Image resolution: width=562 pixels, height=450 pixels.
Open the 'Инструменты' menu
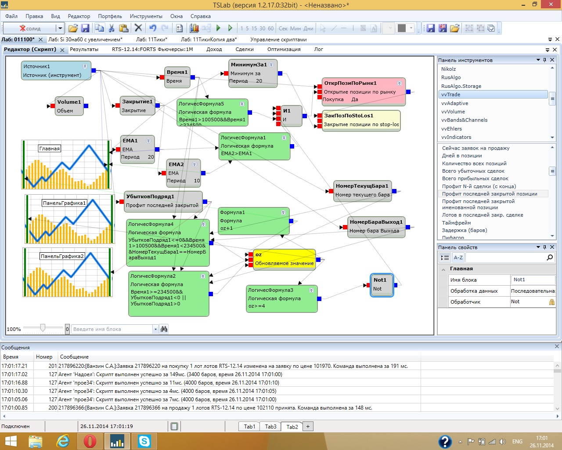146,16
